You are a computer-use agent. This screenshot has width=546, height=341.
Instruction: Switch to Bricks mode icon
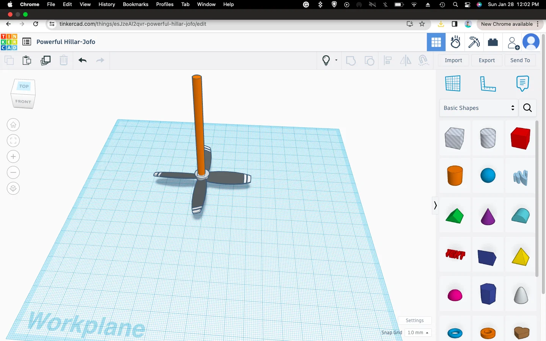point(493,42)
